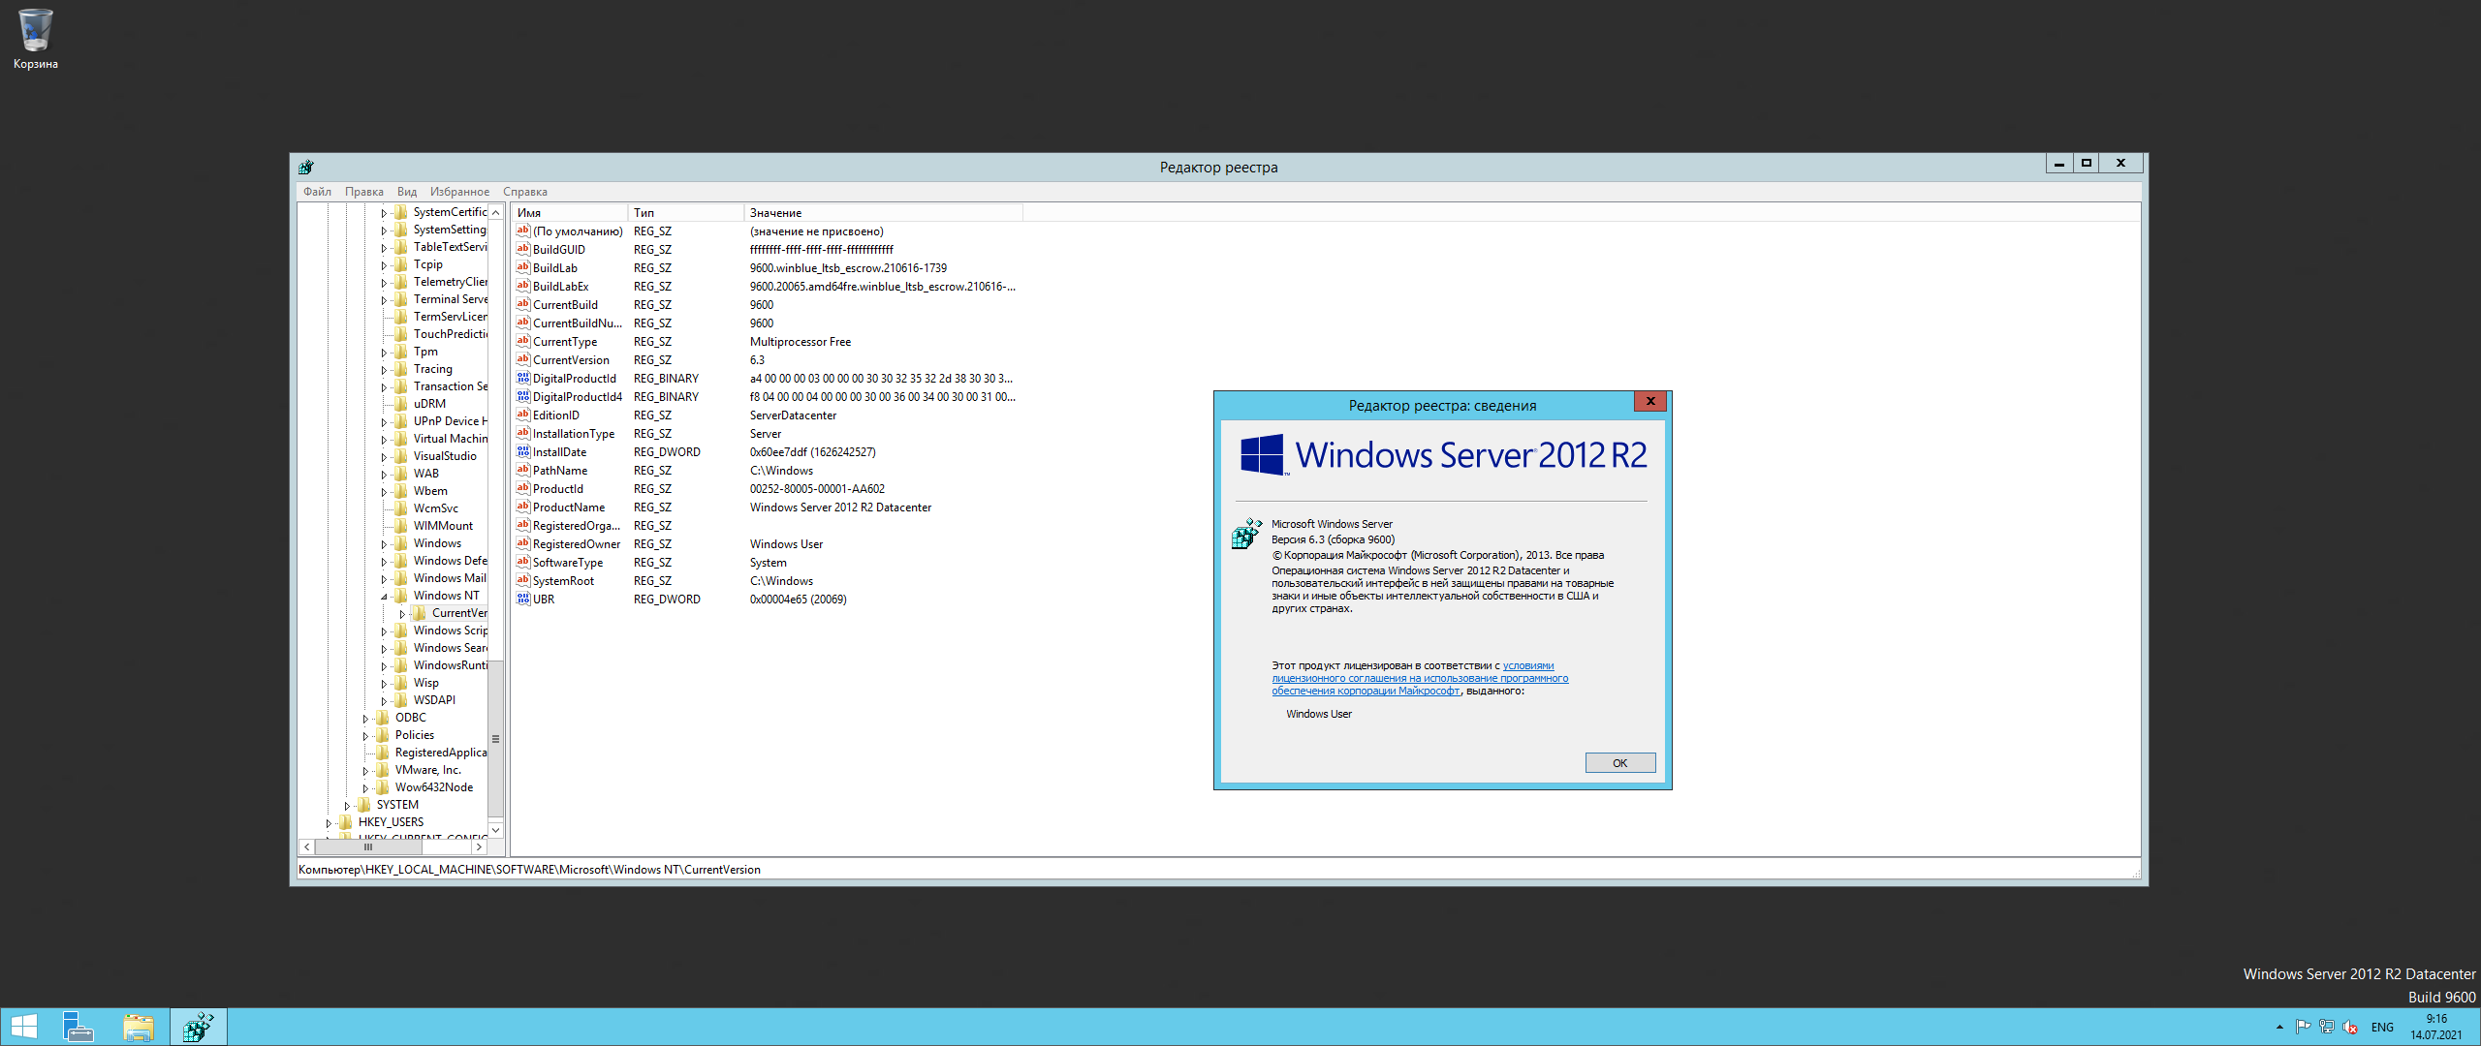
Task: Click the HKEY_USERS folder icon
Action: pos(346,822)
